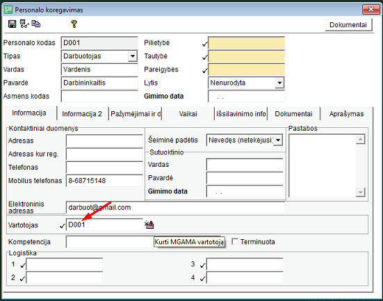The width and height of the screenshot is (383, 301).
Task: Open the Vaikai tab
Action: (188, 114)
